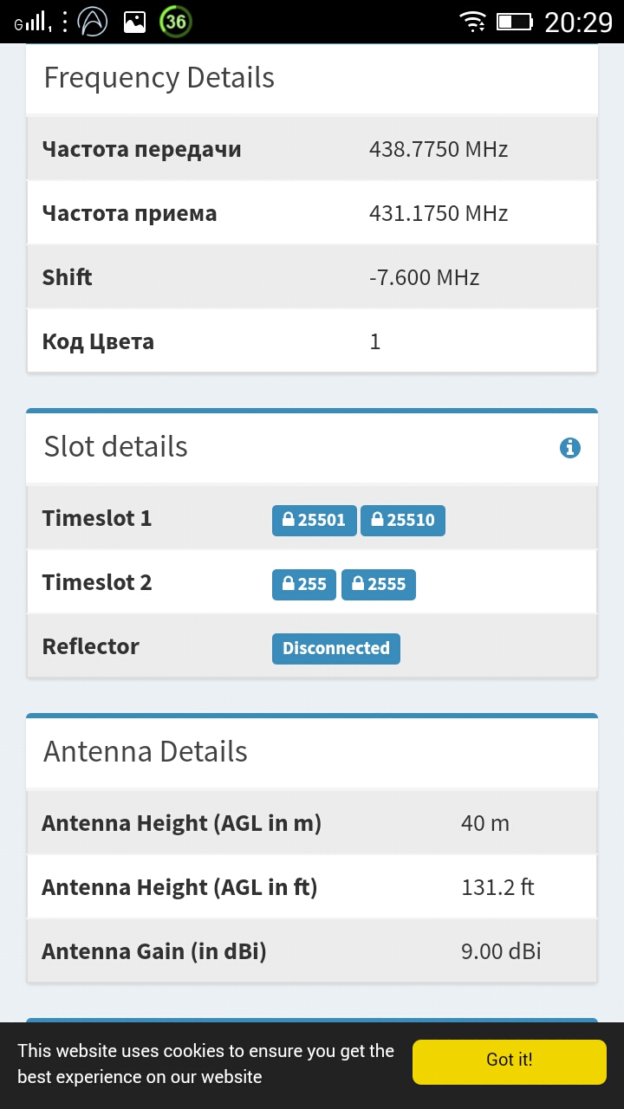Image resolution: width=624 pixels, height=1109 pixels.
Task: Click the Slot details info icon
Action: (569, 448)
